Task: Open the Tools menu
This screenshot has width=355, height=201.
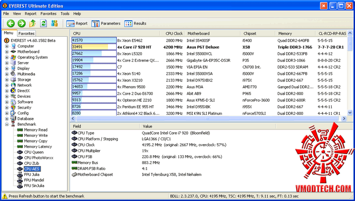Action: [65, 14]
